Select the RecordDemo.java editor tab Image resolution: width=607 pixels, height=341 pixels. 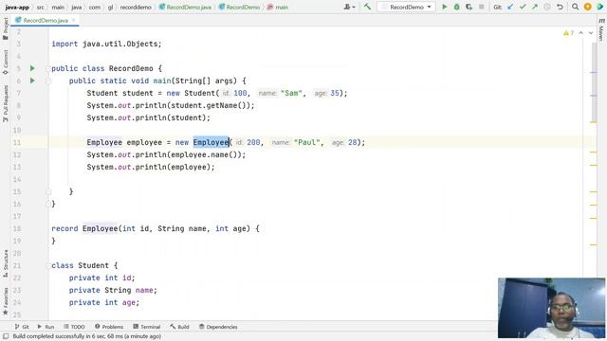coord(46,20)
